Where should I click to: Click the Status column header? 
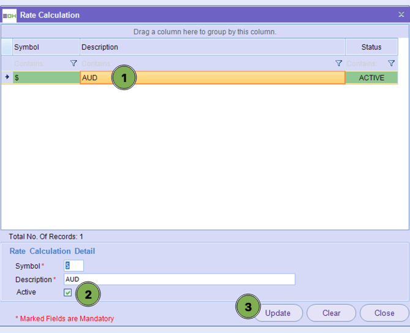[x=371, y=47]
